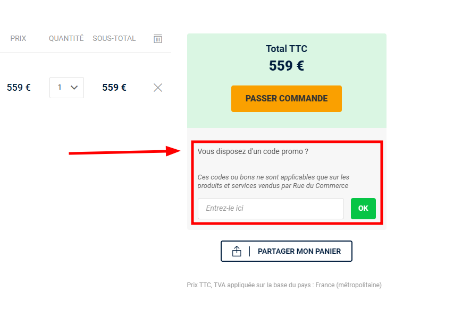462x309 pixels.
Task: Remove the item with the X icon
Action: 158,88
